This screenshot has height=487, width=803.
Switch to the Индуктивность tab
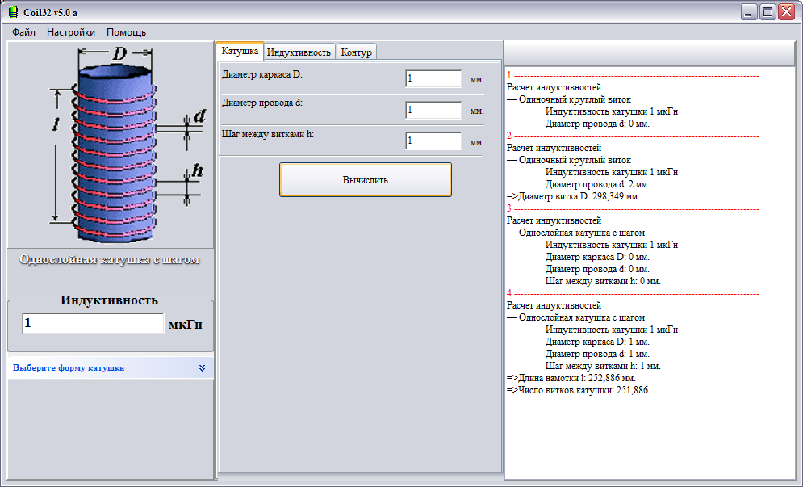[299, 52]
